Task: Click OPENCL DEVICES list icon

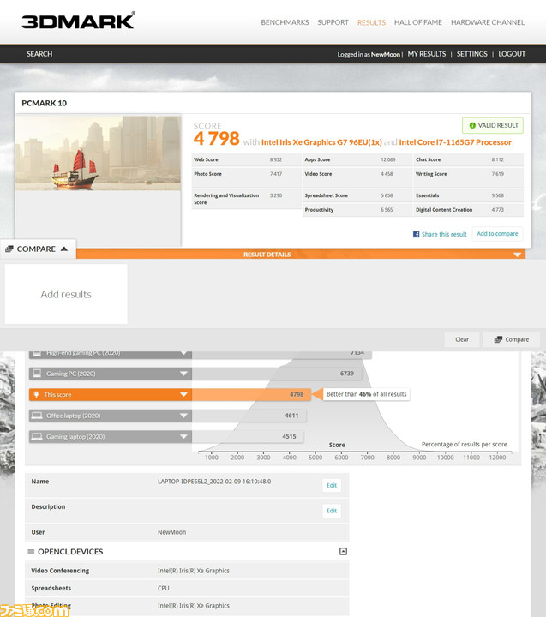Action: 31,552
